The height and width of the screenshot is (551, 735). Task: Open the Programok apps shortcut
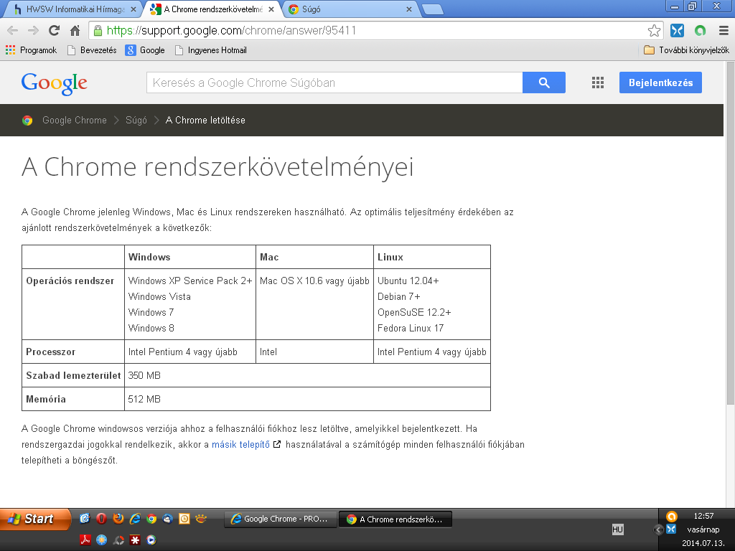[31, 50]
